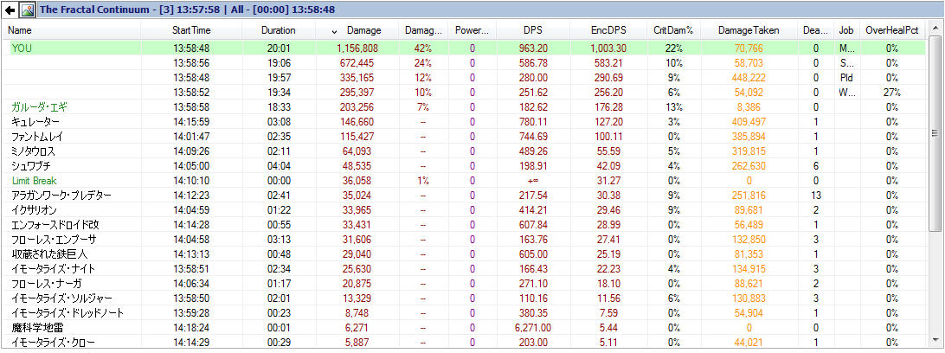Click the StartTime column header
Viewport: 945px width, 353px height.
tap(191, 30)
